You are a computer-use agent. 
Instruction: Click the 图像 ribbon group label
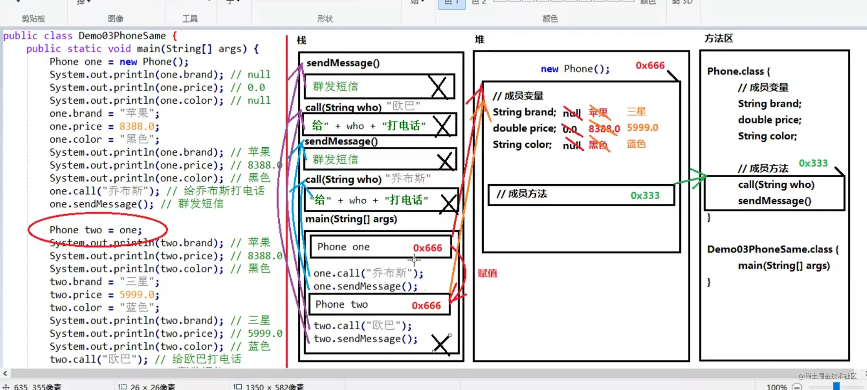pyautogui.click(x=116, y=19)
